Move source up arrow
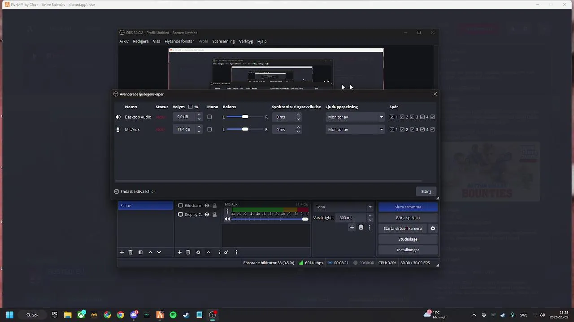574x322 pixels. (x=208, y=252)
